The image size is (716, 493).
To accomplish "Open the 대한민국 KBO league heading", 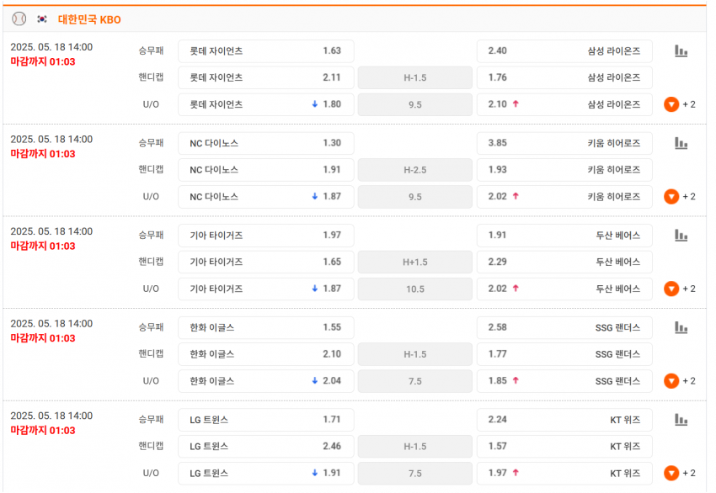I will click(x=89, y=19).
